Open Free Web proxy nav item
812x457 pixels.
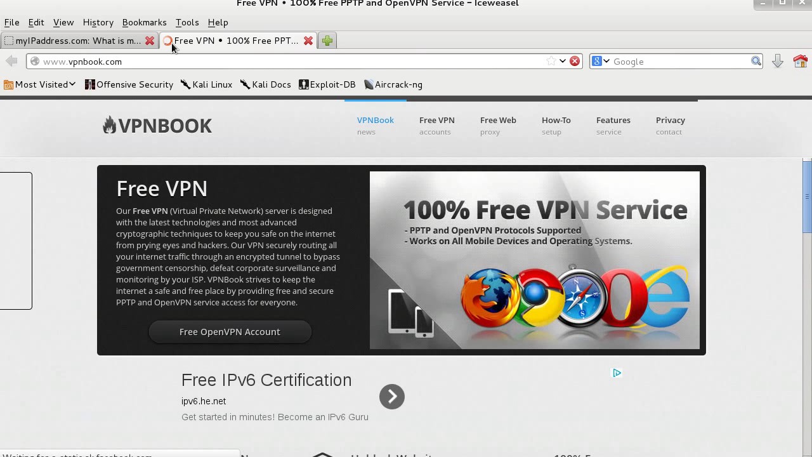(x=498, y=126)
